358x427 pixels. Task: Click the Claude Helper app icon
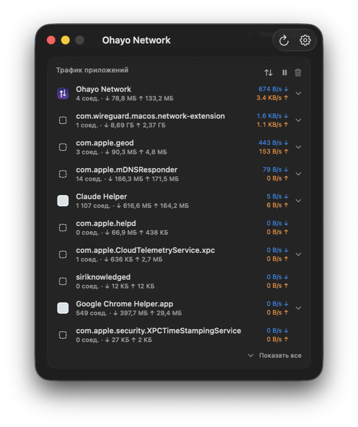tap(63, 201)
